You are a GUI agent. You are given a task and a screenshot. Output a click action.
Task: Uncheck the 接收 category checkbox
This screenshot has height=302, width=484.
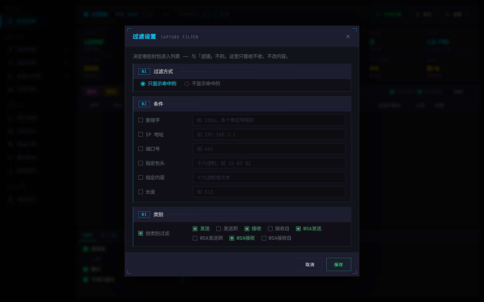[247, 229]
